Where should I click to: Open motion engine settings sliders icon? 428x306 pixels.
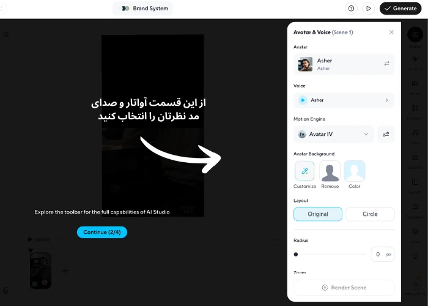pyautogui.click(x=386, y=134)
